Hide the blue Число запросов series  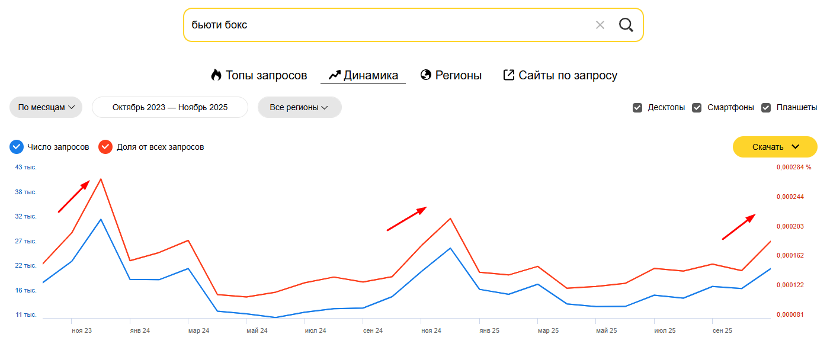coord(17,147)
